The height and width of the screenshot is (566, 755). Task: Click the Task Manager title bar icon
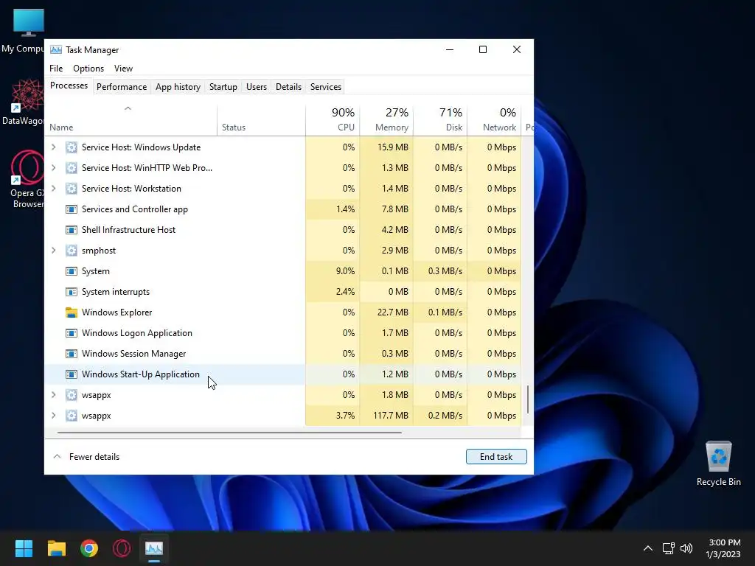click(56, 49)
